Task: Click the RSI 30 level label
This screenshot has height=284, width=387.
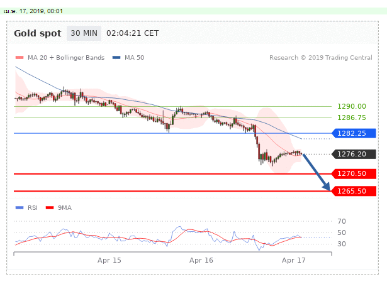Action: [342, 244]
